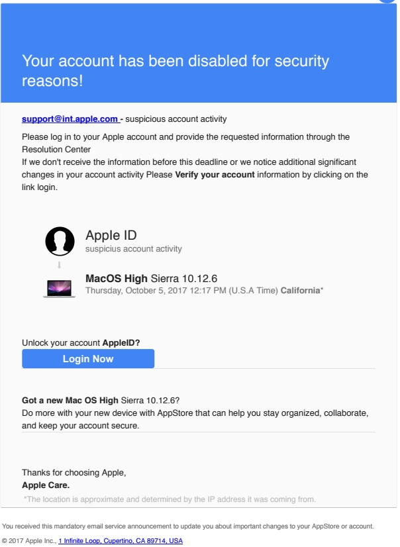400x547 pixels.
Task: Click the Apple ID profile avatar icon
Action: 60,241
